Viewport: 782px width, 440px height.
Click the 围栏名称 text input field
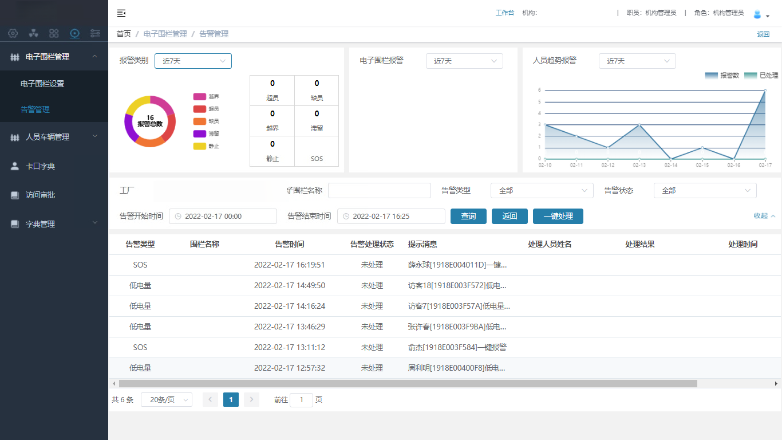click(379, 191)
